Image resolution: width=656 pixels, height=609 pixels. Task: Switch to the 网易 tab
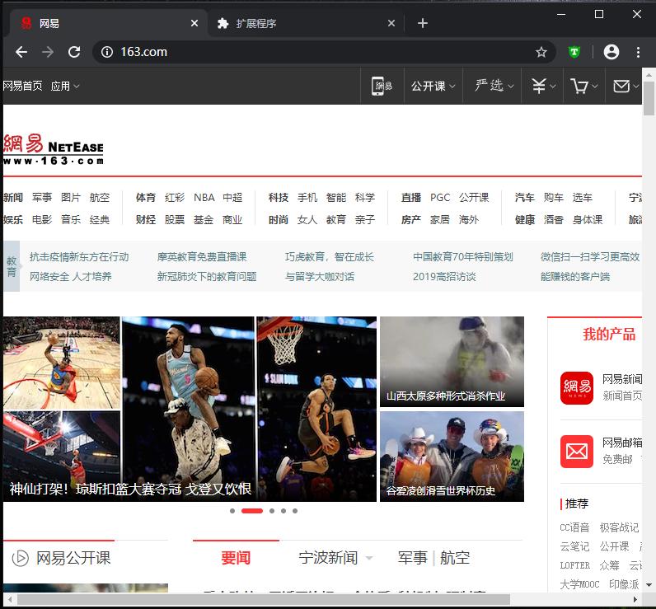[x=109, y=23]
